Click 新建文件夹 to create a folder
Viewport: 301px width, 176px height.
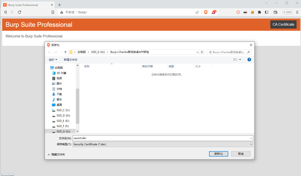(71, 60)
